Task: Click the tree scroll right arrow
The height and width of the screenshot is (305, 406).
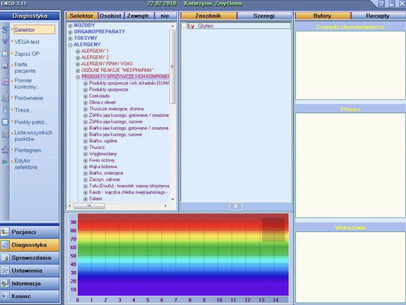Action: 166,206
